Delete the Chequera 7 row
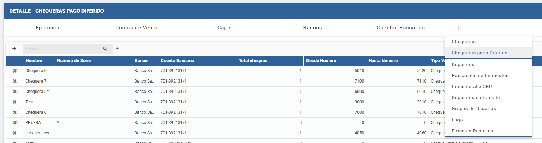The height and width of the screenshot is (143, 542). pos(15,81)
